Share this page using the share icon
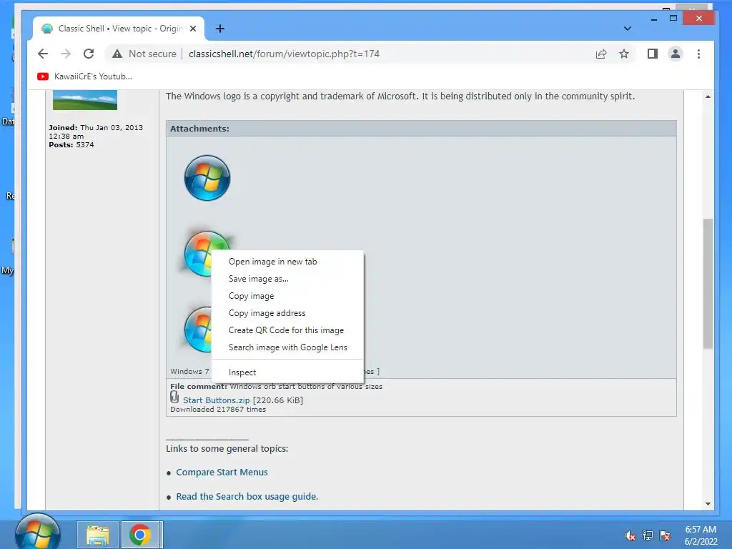732x549 pixels. pos(601,54)
